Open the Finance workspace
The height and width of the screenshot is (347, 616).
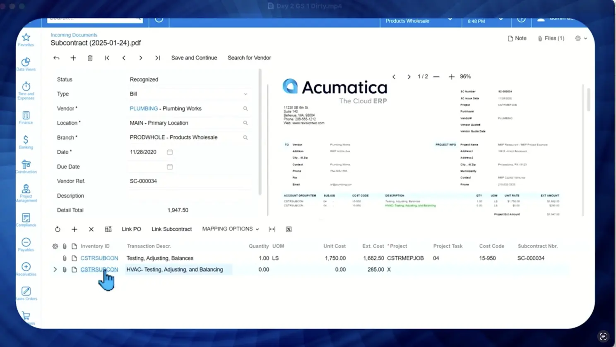[26, 117]
